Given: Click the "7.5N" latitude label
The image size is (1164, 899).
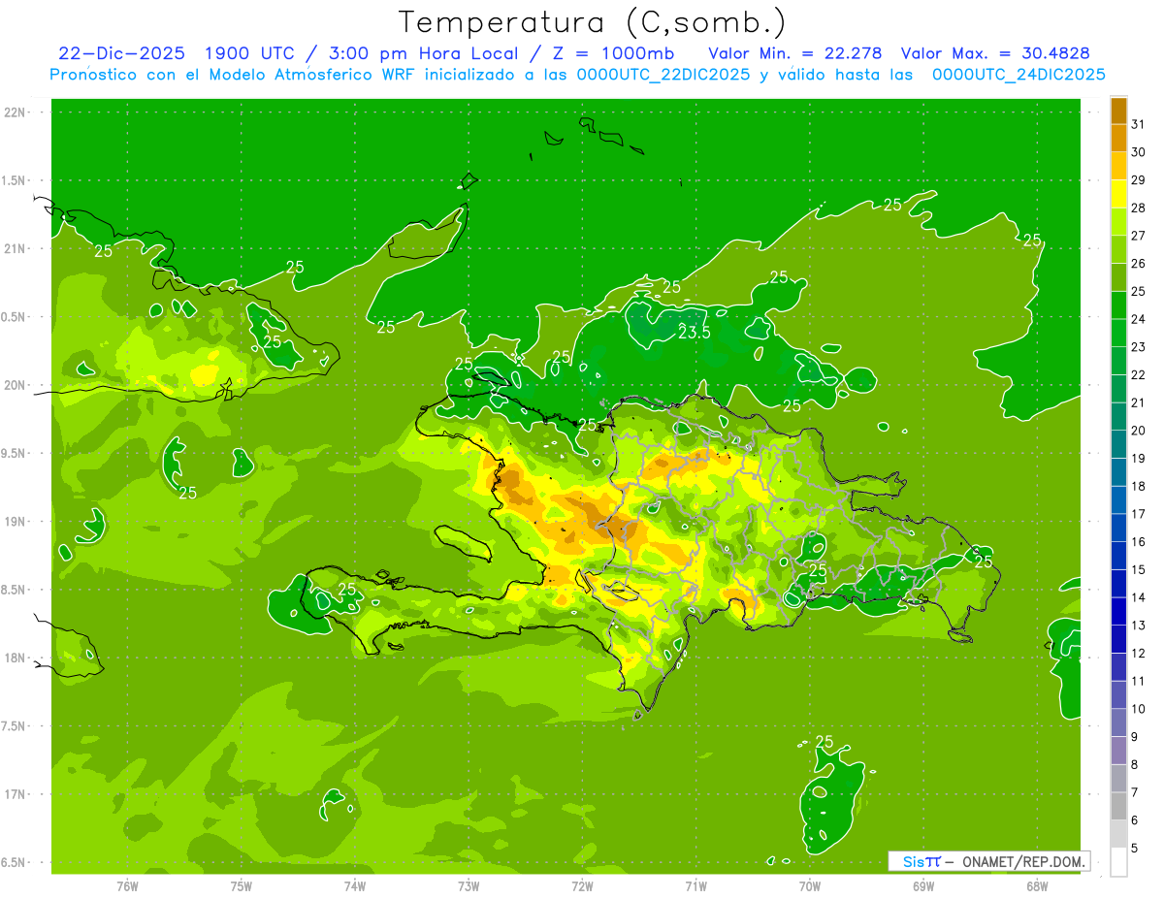Looking at the screenshot, I should point(14,725).
